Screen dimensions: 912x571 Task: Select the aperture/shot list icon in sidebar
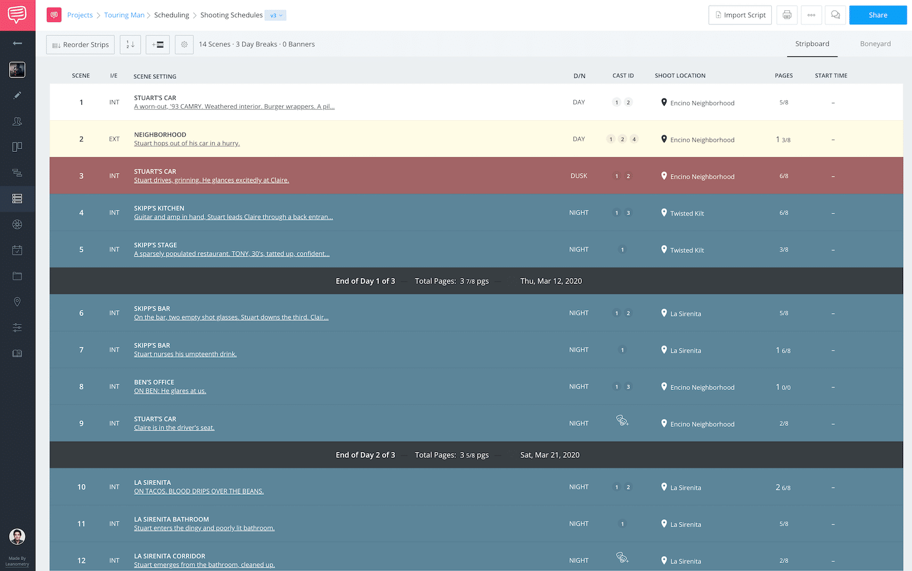(17, 224)
